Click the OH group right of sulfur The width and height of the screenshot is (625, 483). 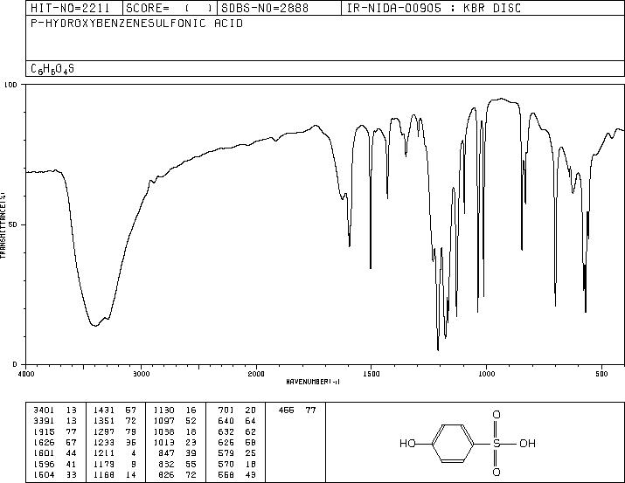point(527,443)
